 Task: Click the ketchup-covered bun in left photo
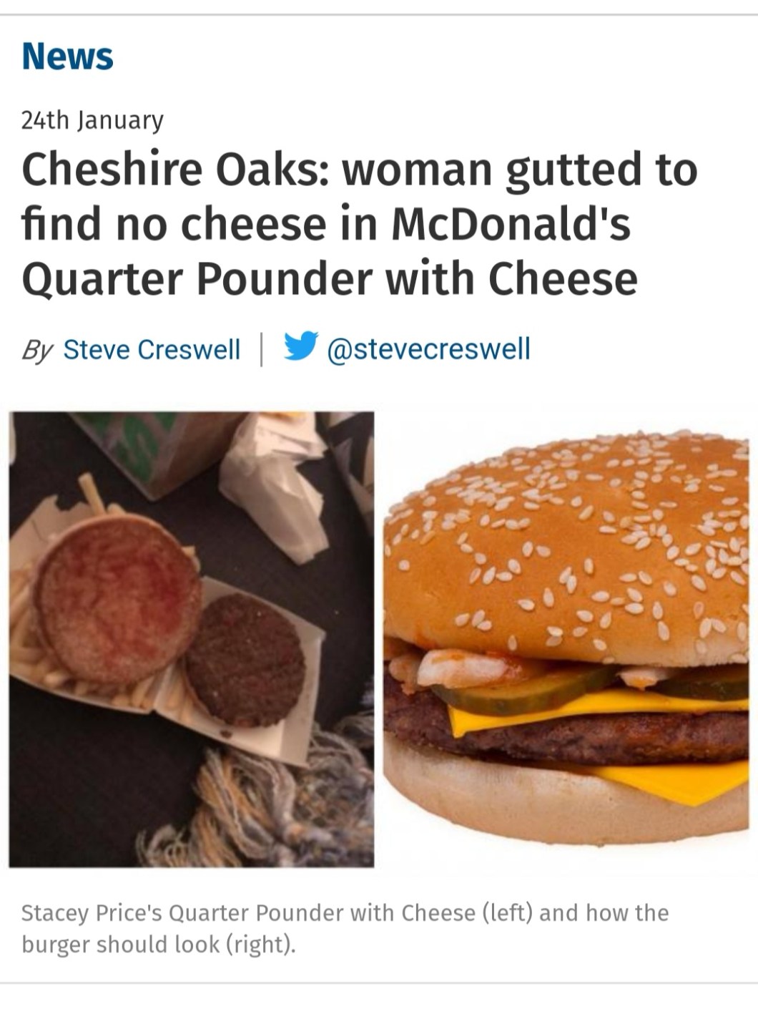(x=119, y=598)
